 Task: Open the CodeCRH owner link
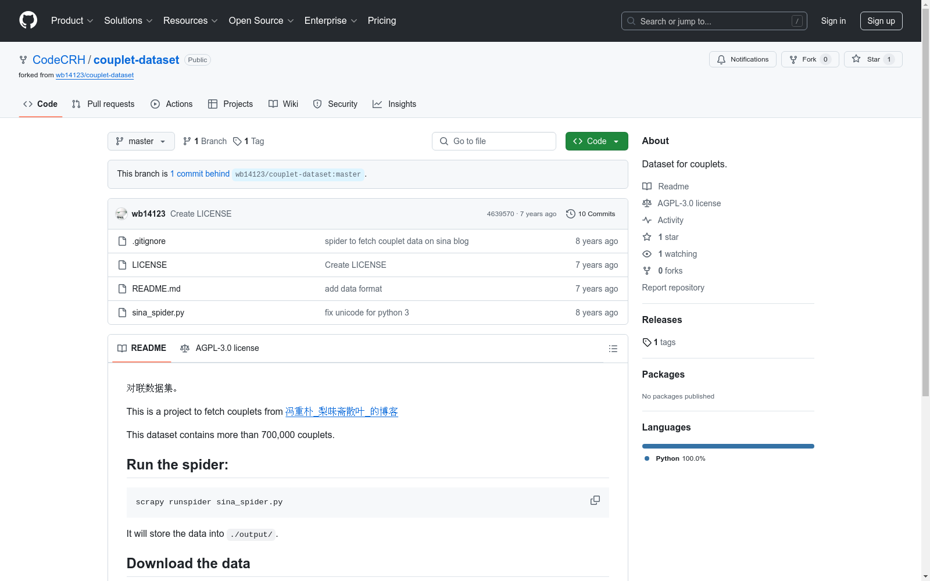point(59,60)
